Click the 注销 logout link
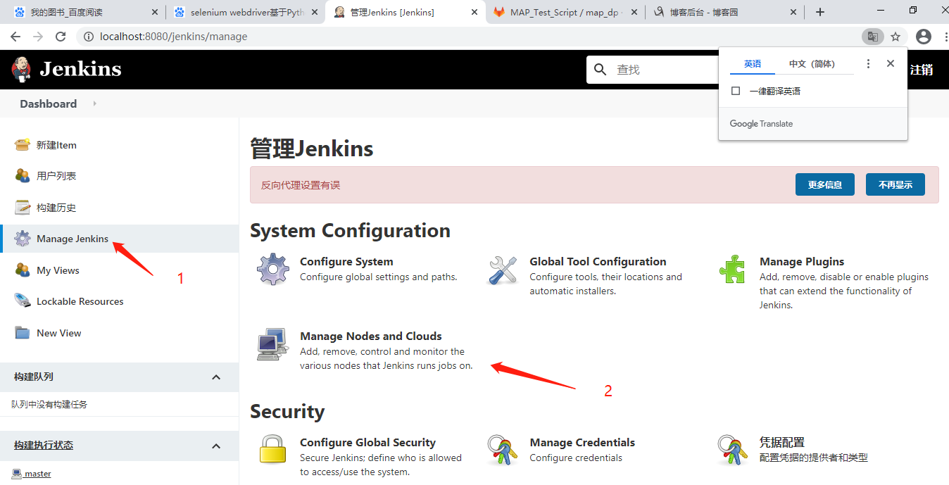949x485 pixels. point(922,70)
